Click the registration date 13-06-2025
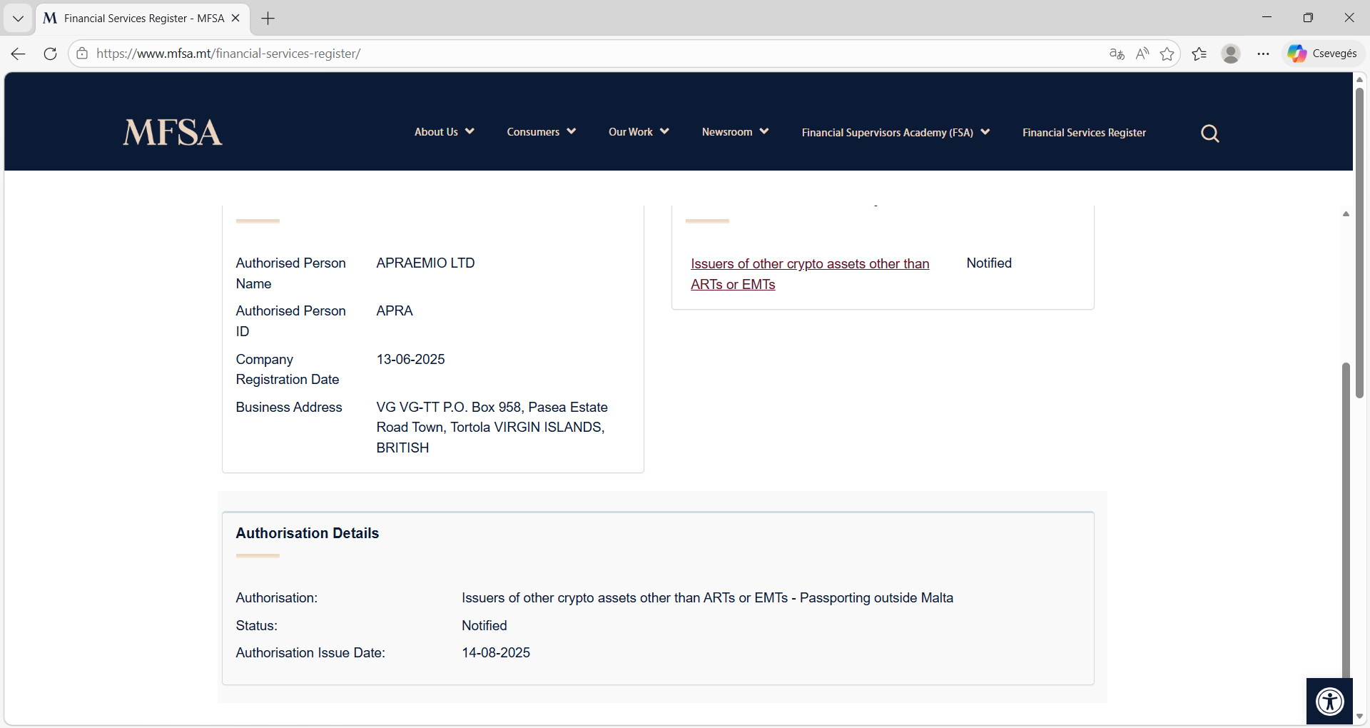1370x728 pixels. [410, 360]
